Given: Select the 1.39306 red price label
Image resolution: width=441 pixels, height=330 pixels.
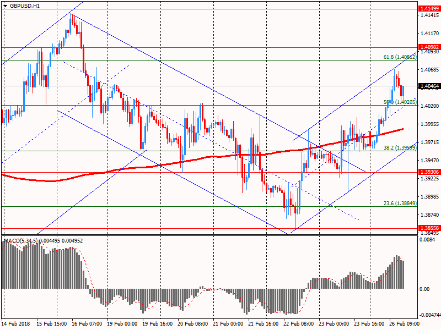Looking at the screenshot, I should [429, 172].
